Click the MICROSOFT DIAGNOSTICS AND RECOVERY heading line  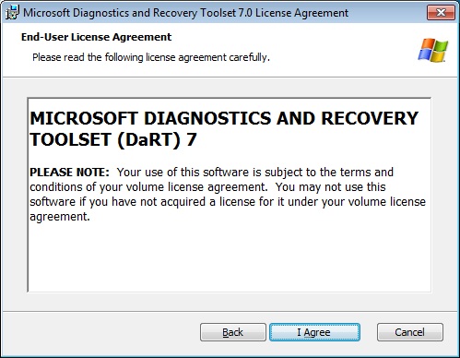[224, 118]
